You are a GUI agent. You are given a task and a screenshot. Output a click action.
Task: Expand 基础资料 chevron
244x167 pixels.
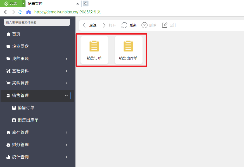pos(67,71)
